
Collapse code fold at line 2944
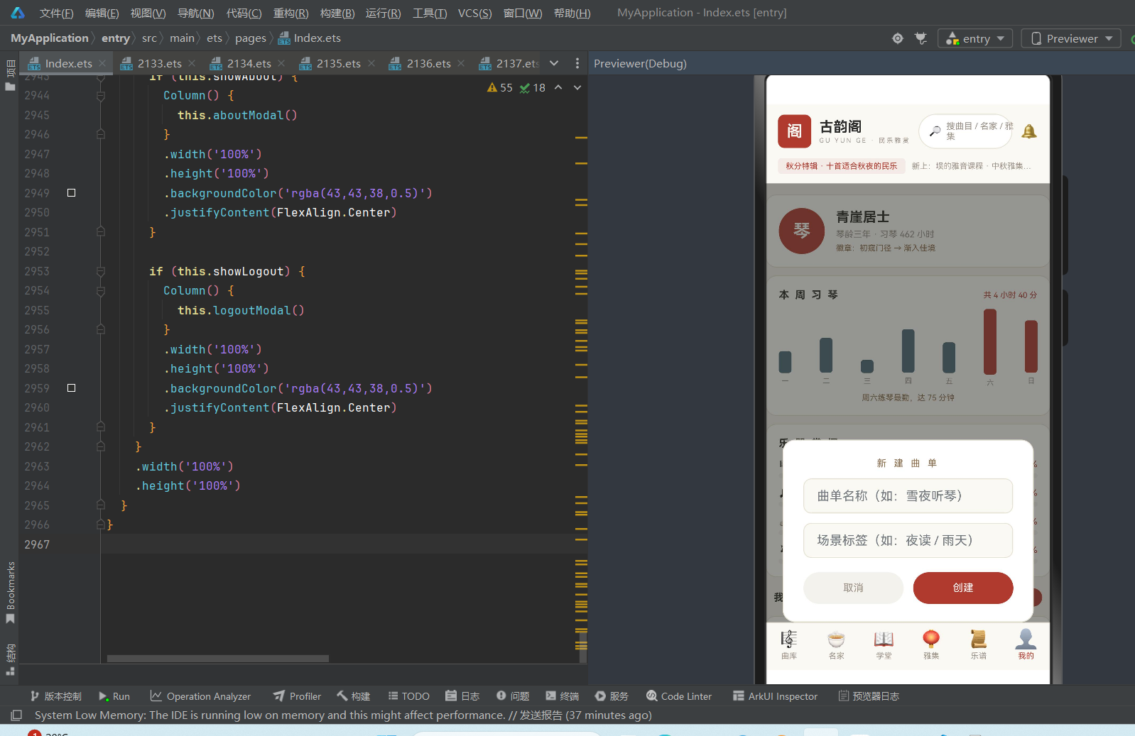pos(101,95)
